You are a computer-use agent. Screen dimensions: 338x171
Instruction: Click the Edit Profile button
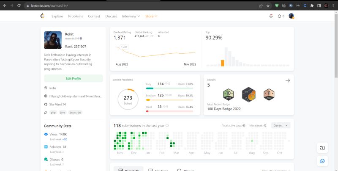click(x=73, y=78)
